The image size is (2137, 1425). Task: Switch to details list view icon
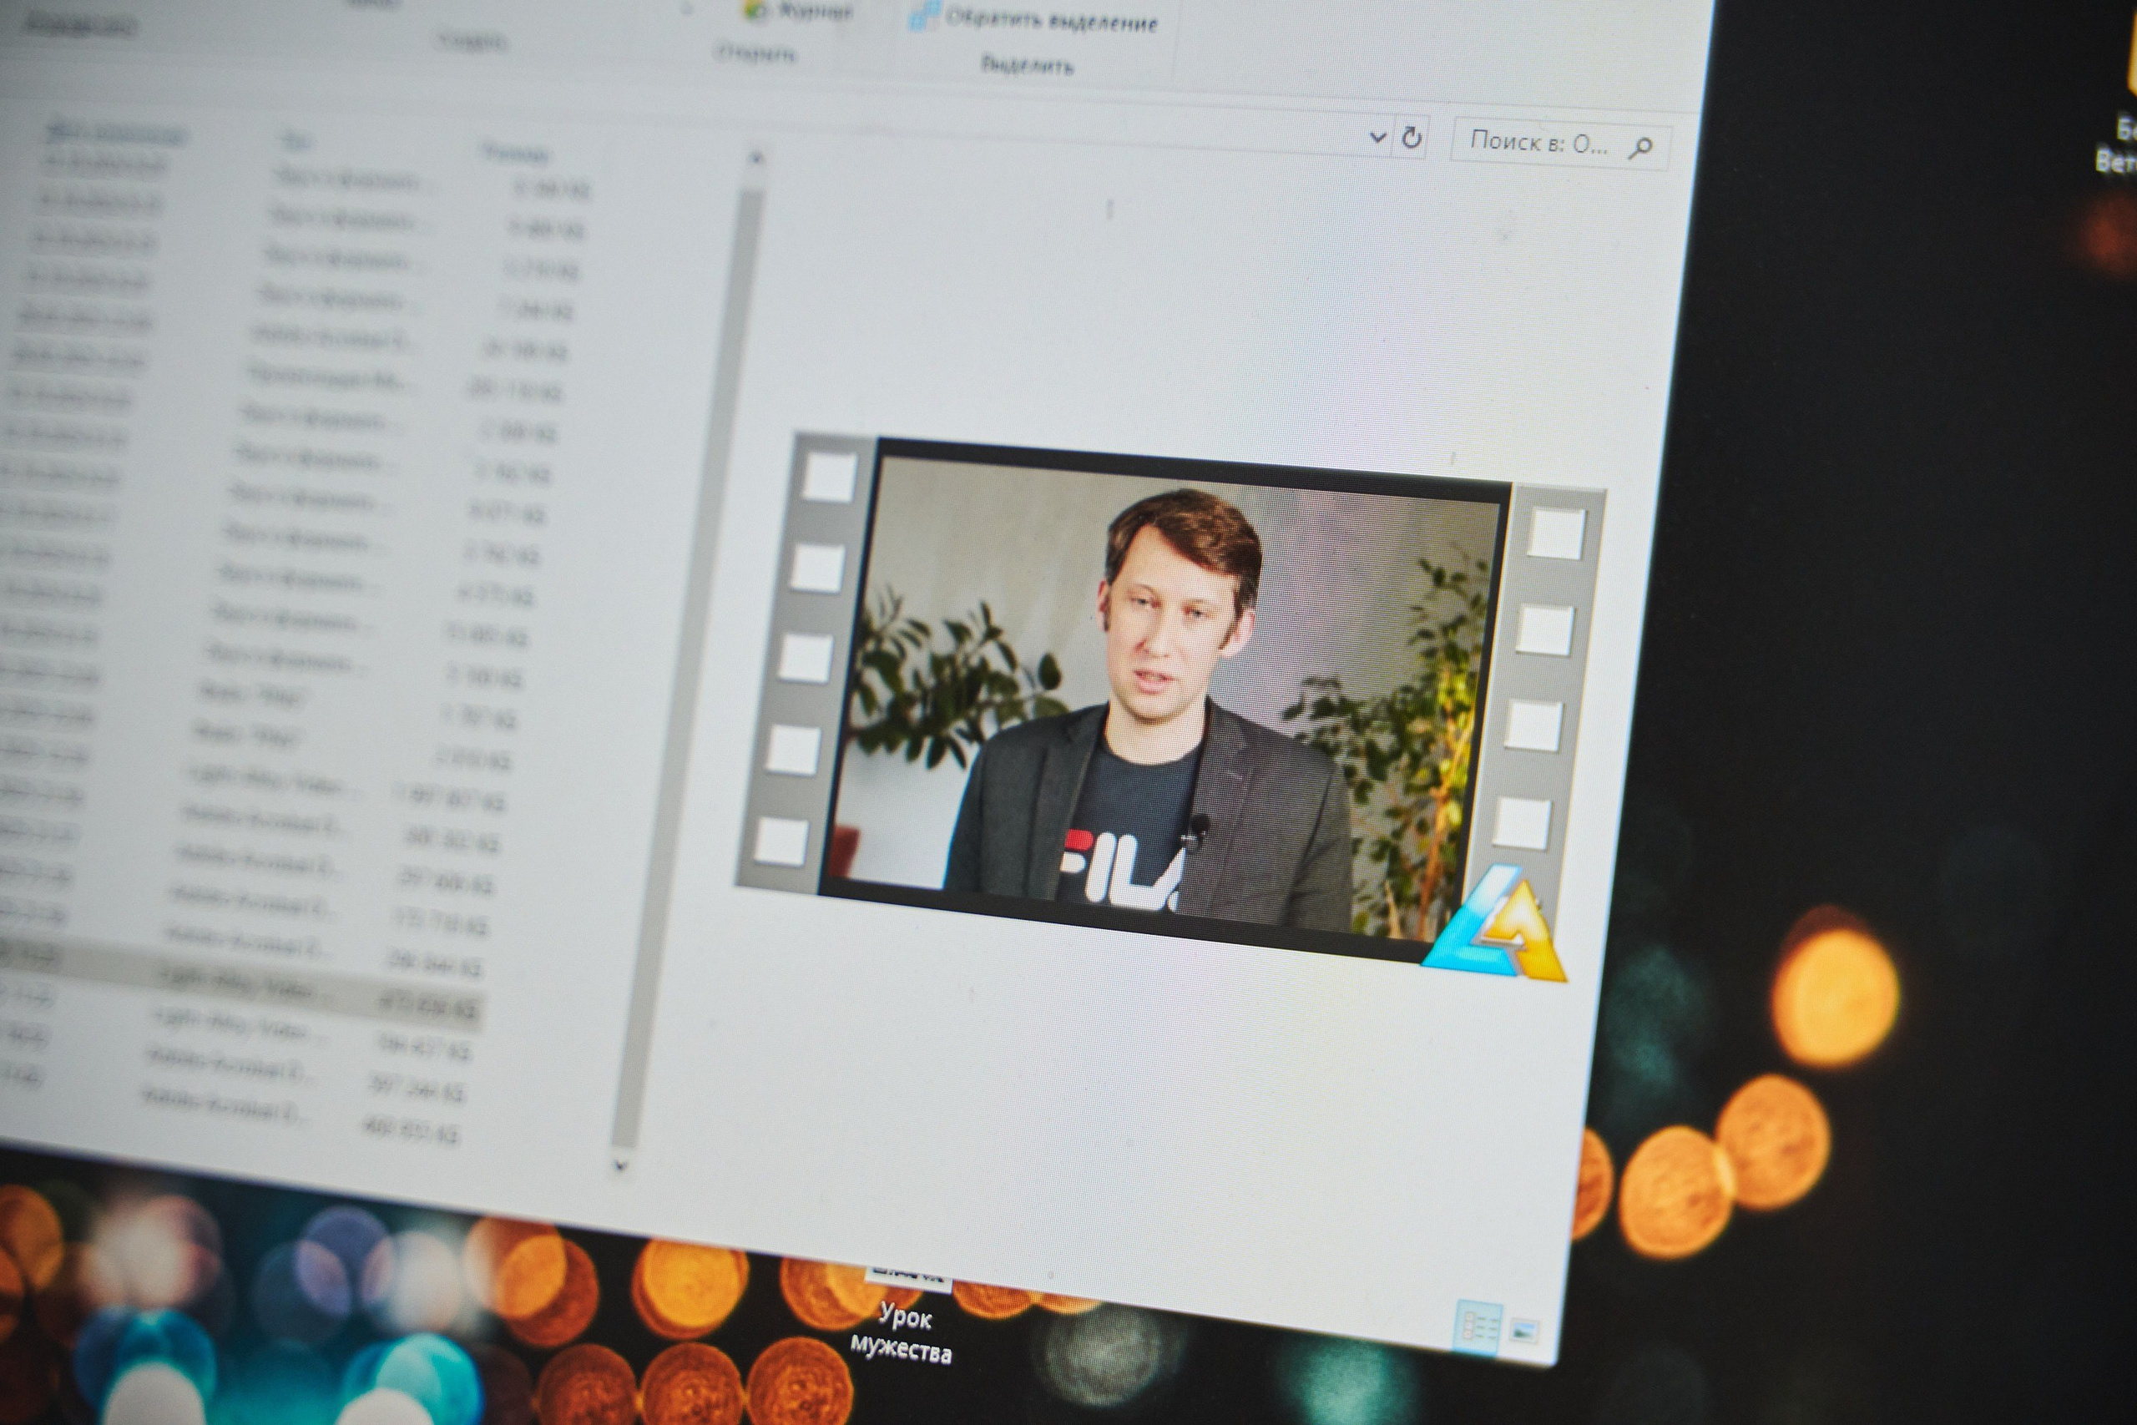point(1478,1326)
